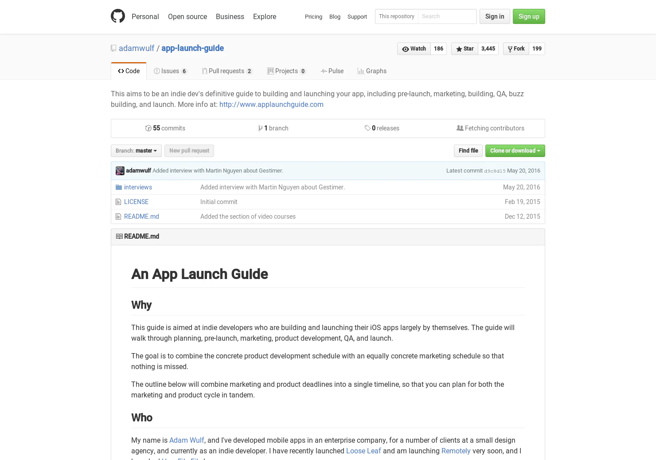Click the contributors people icon

tap(460, 128)
